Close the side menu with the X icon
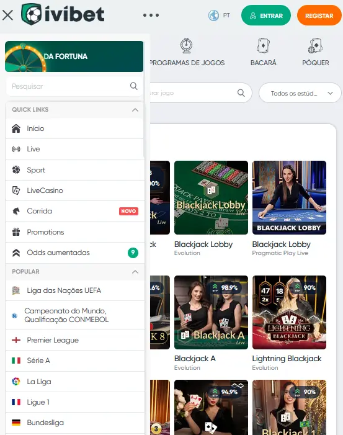This screenshot has width=343, height=435. (7, 16)
